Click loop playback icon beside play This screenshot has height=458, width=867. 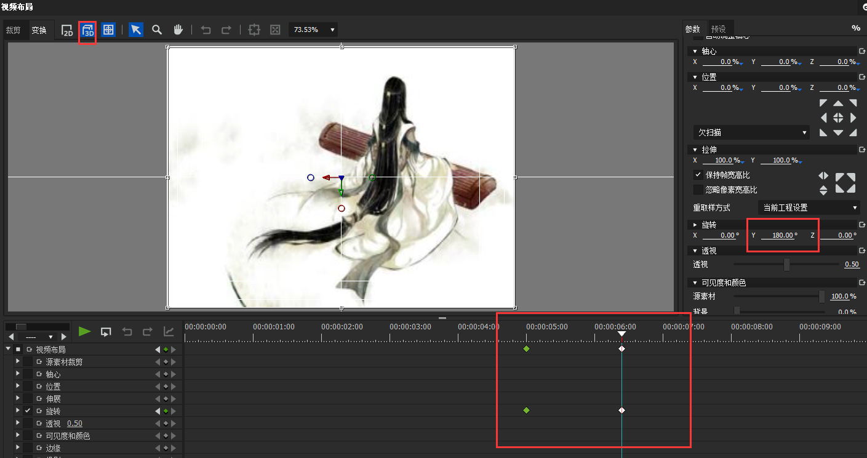(x=106, y=332)
